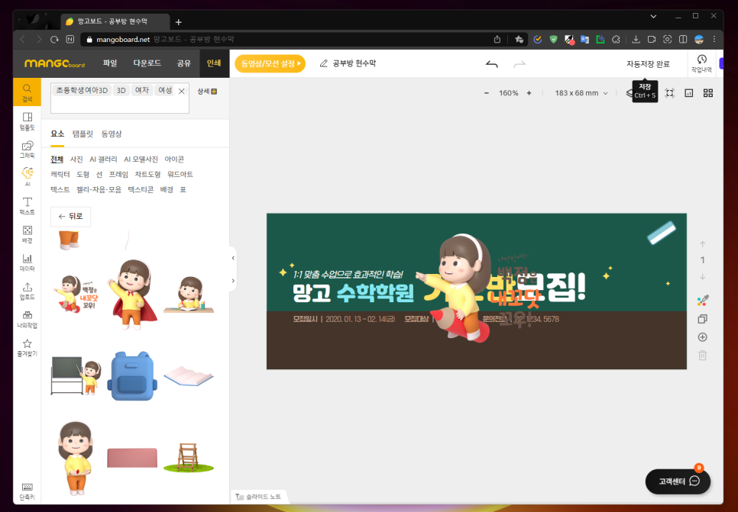The height and width of the screenshot is (512, 738).
Task: Open the 검색 search panel in sidebar
Action: pyautogui.click(x=28, y=92)
